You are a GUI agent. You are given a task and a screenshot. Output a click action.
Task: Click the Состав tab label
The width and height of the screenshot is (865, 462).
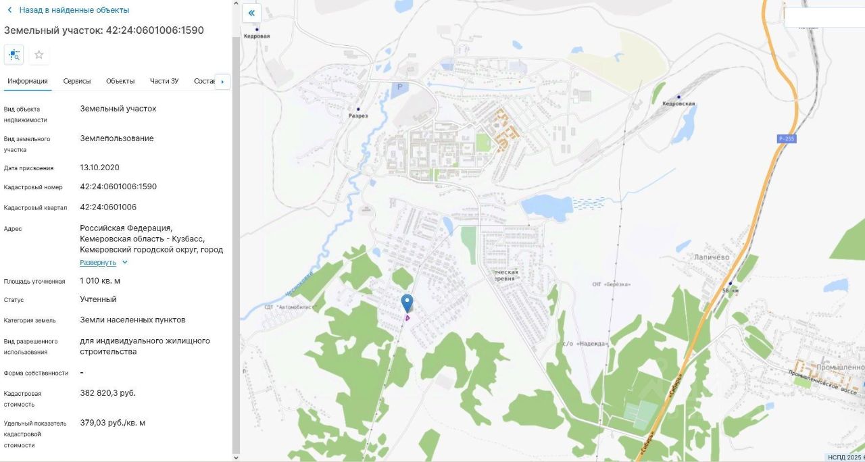pos(203,81)
